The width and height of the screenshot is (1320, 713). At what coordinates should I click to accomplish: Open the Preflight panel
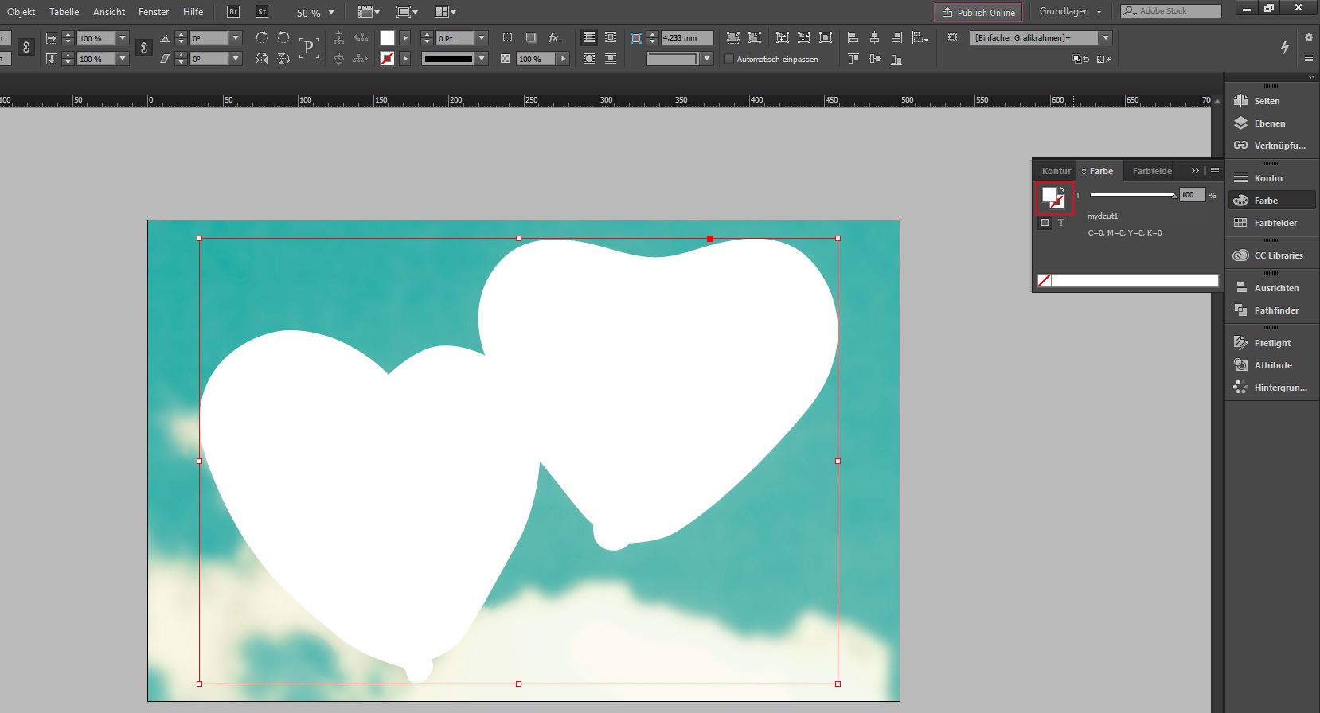[1271, 343]
